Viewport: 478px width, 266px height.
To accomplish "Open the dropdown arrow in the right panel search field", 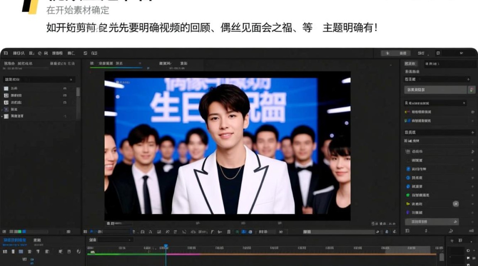I will [x=463, y=103].
